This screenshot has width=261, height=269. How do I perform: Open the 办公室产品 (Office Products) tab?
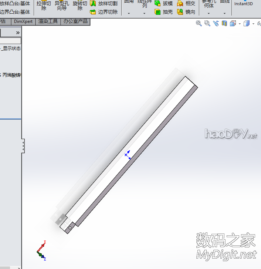[75, 21]
